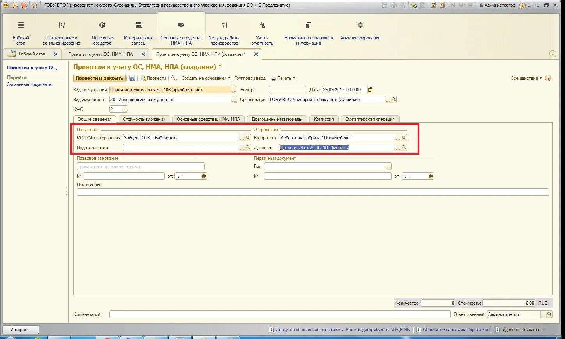This screenshot has height=339, width=565.
Task: Click the Приложение input field
Action: click(x=313, y=192)
